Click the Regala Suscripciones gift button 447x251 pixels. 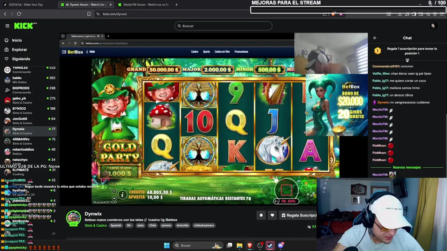tap(298, 215)
